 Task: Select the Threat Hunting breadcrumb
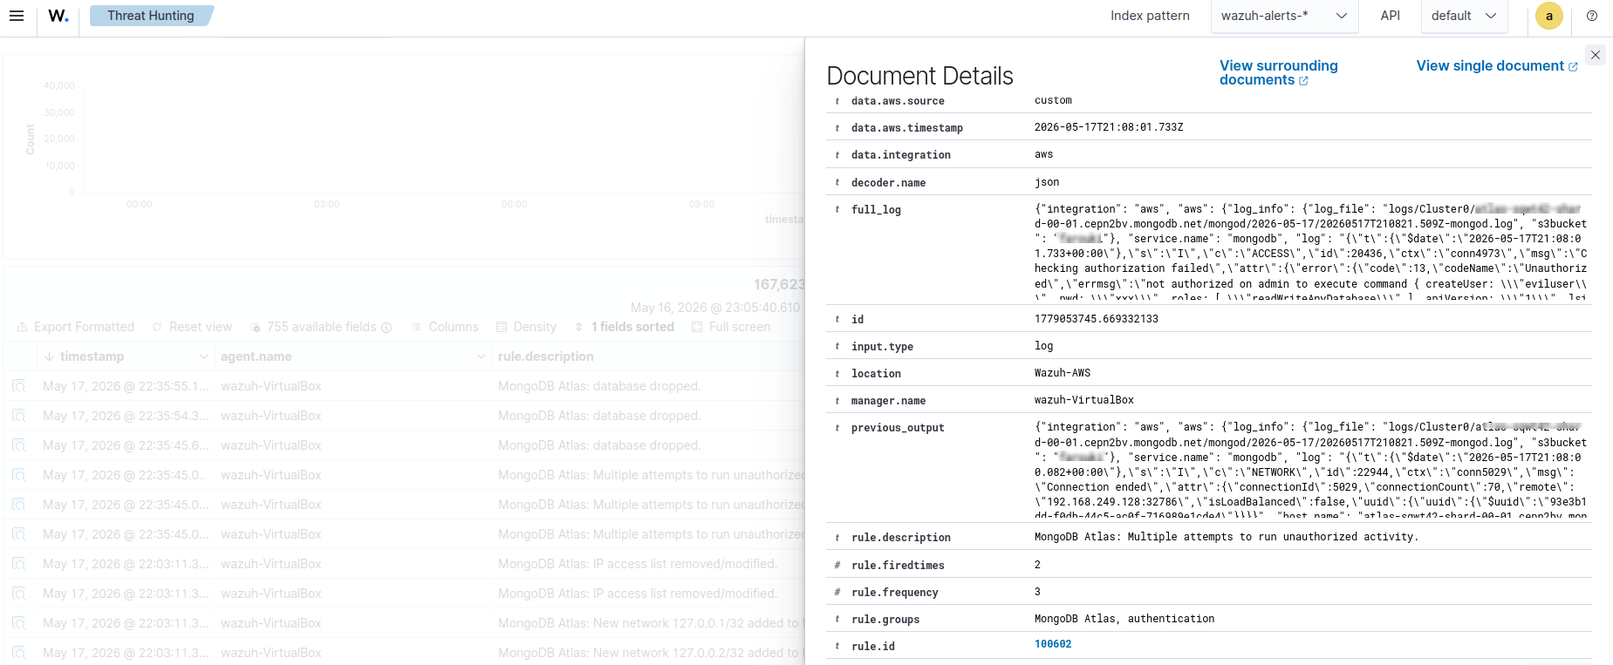tap(151, 16)
